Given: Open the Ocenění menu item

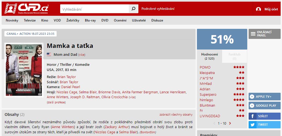Looking at the screenshot, I should 120,20.
